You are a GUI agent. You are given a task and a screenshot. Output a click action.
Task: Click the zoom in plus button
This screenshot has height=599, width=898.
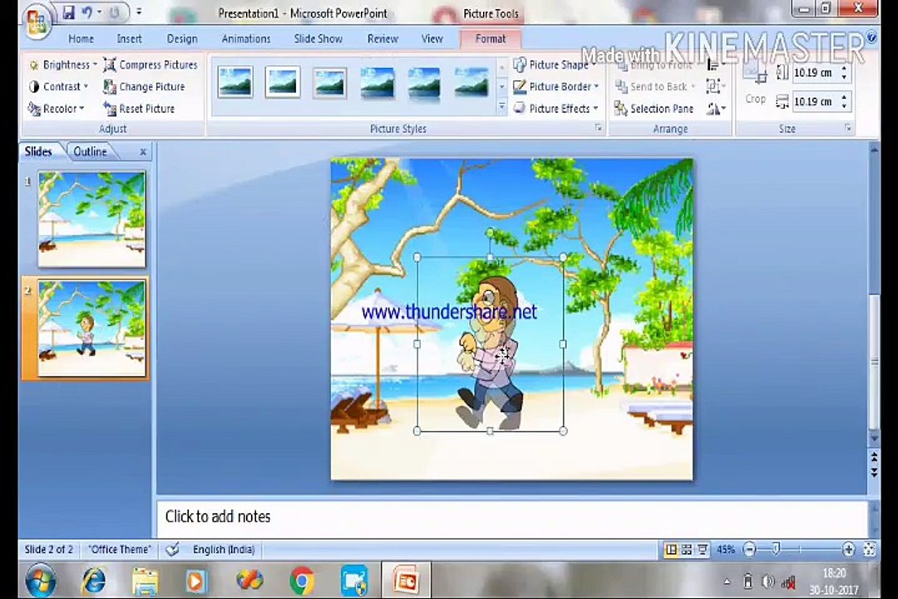pos(849,550)
